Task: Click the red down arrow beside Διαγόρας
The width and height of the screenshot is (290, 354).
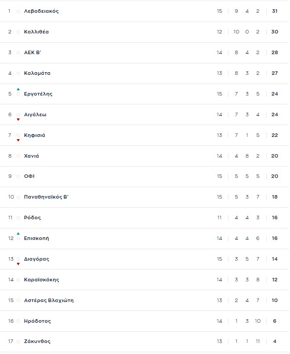Action: (18, 264)
